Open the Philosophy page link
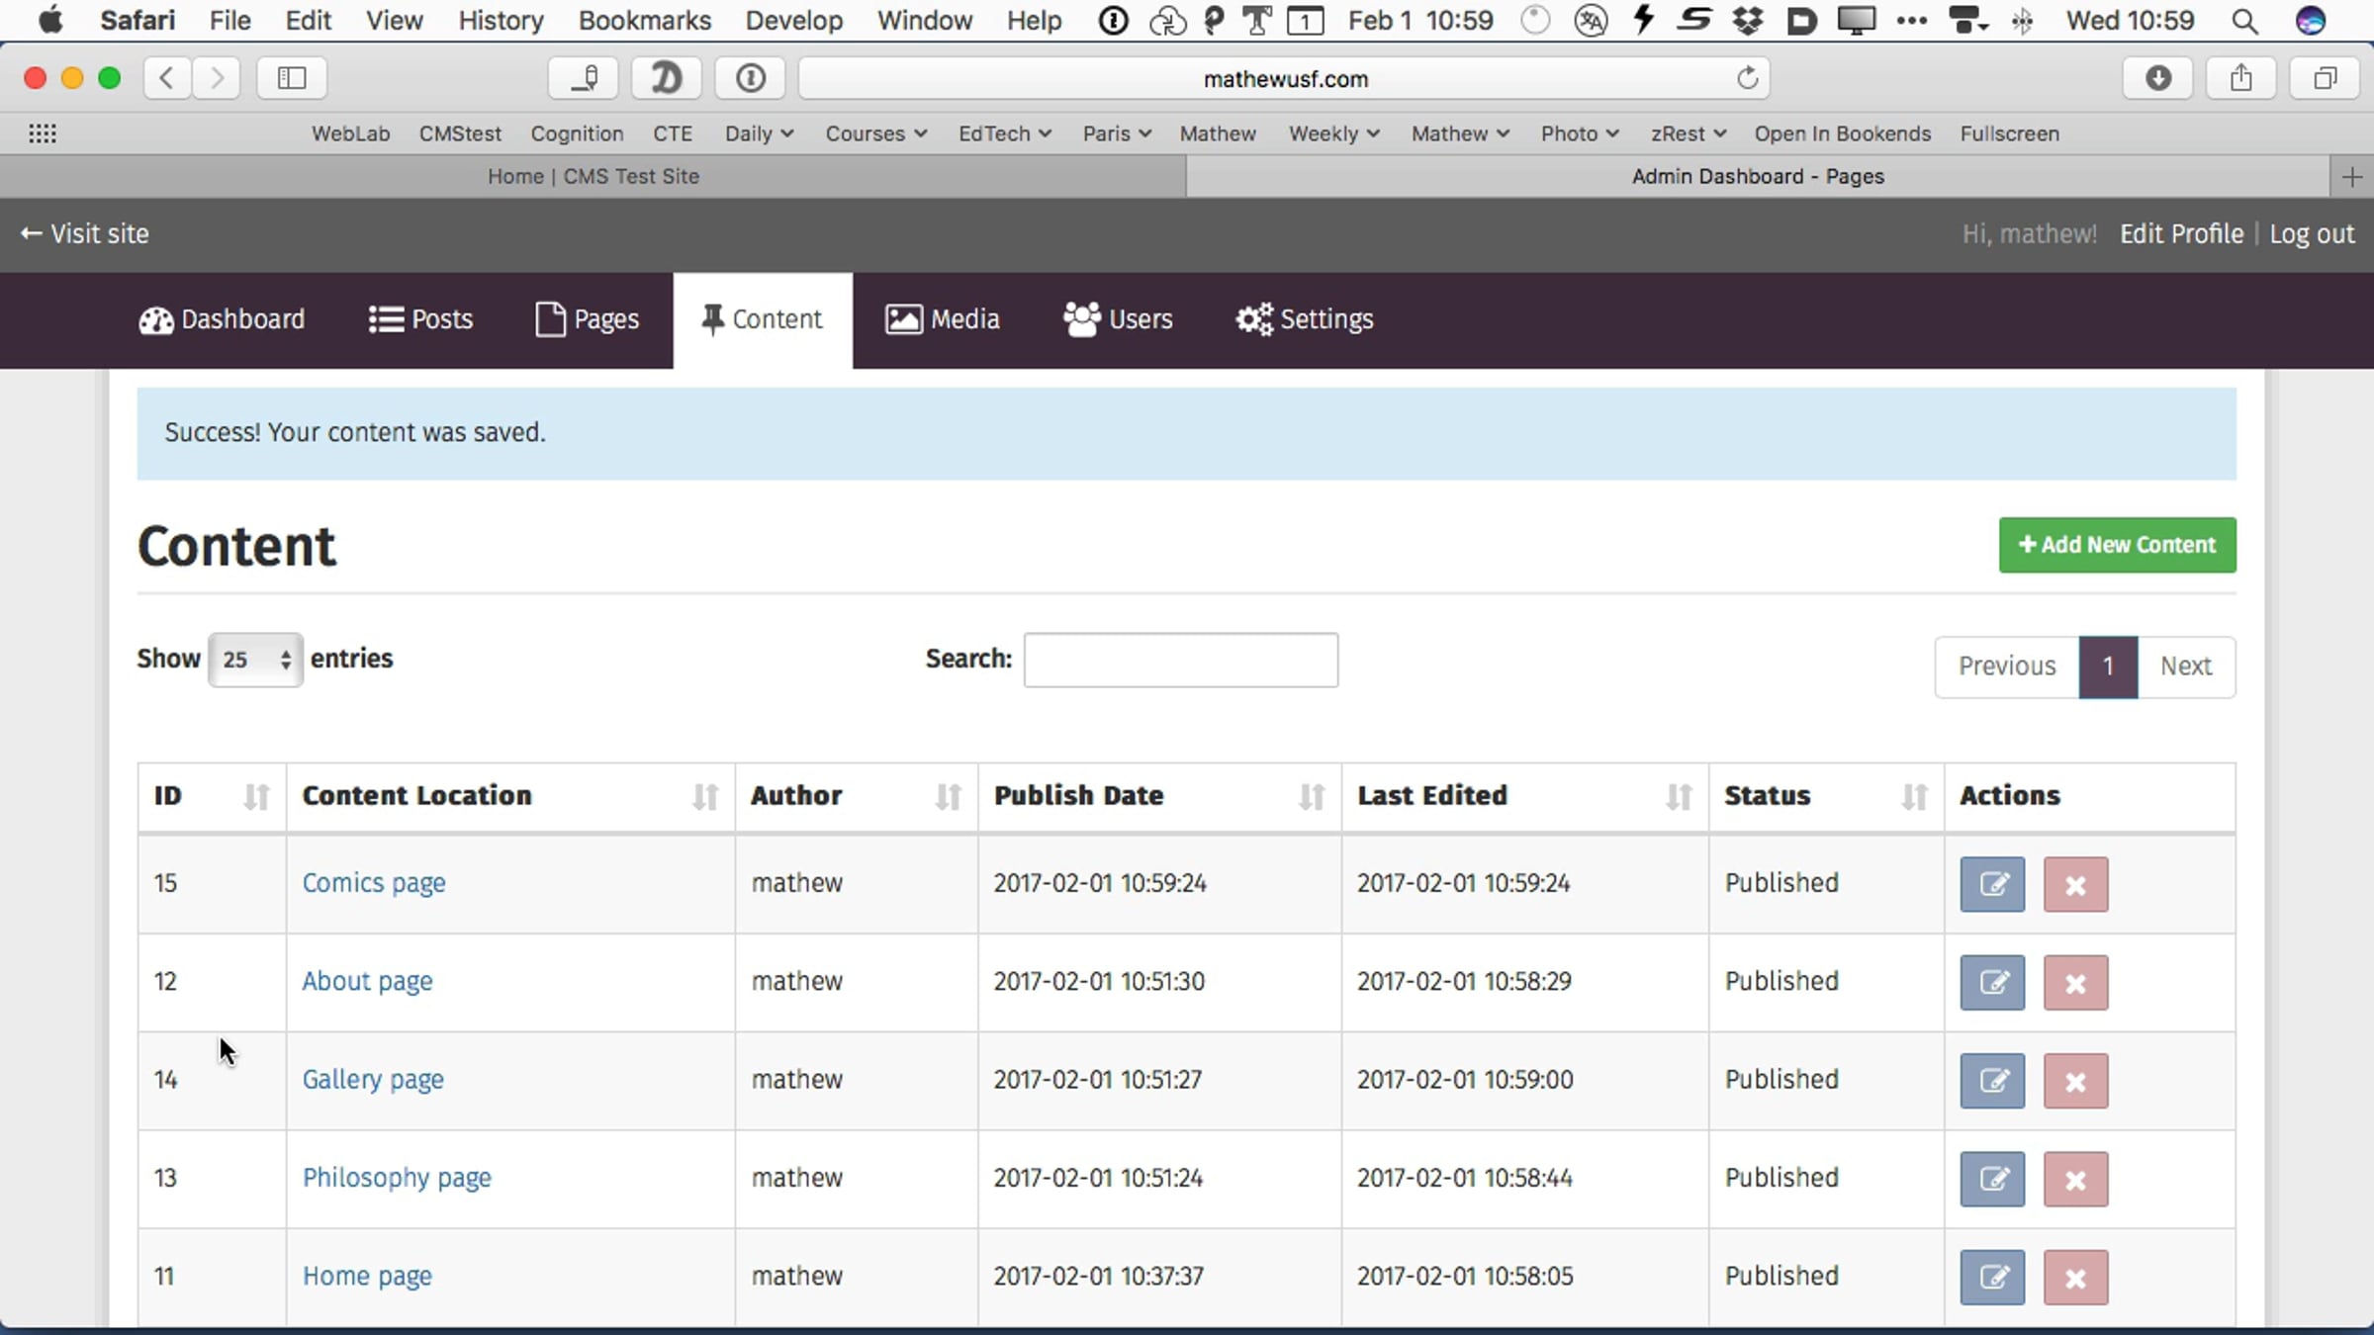Viewport: 2374px width, 1335px height. [397, 1178]
